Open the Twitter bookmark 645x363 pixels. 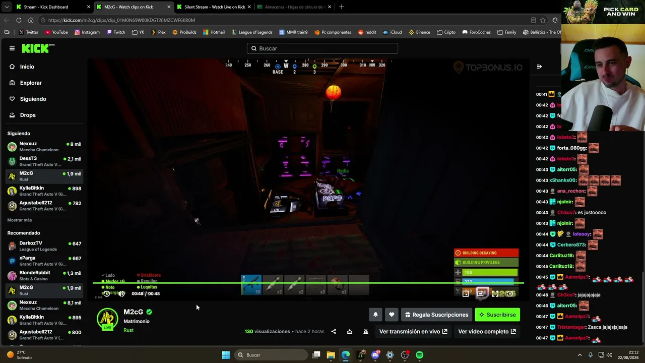click(29, 32)
